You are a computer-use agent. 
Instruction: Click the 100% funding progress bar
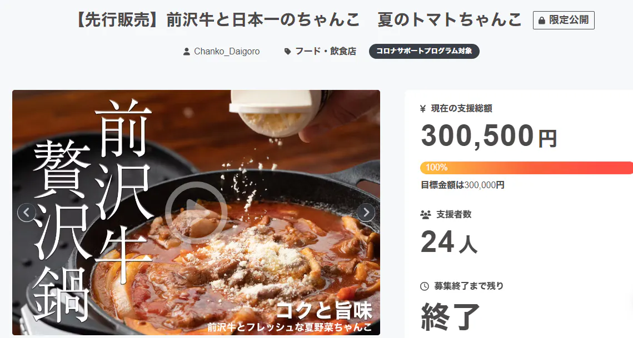coord(526,168)
